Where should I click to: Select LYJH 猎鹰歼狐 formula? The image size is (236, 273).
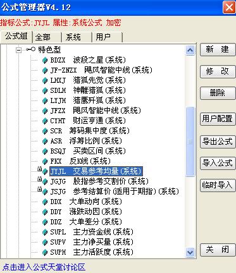(88, 101)
